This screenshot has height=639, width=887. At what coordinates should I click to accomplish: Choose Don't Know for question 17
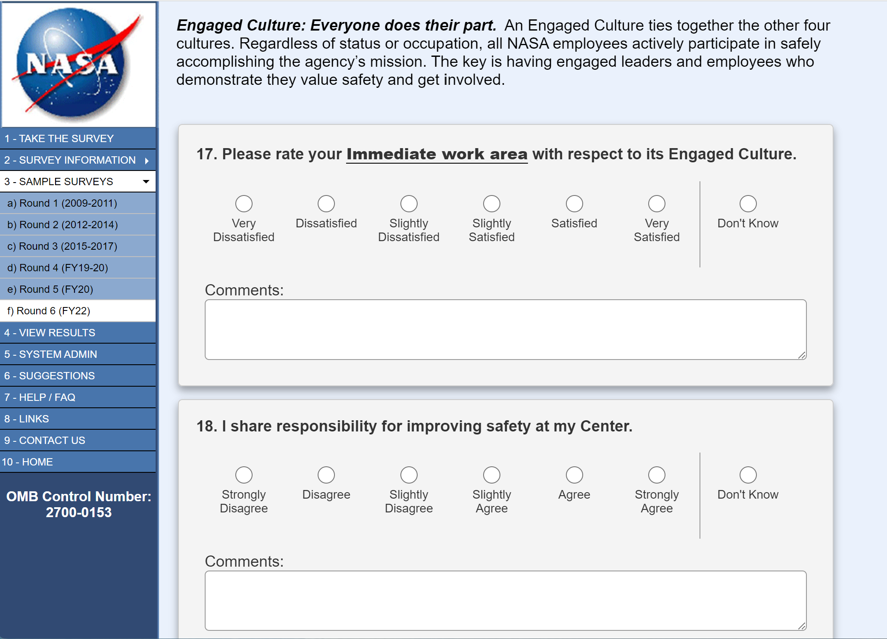pos(748,204)
